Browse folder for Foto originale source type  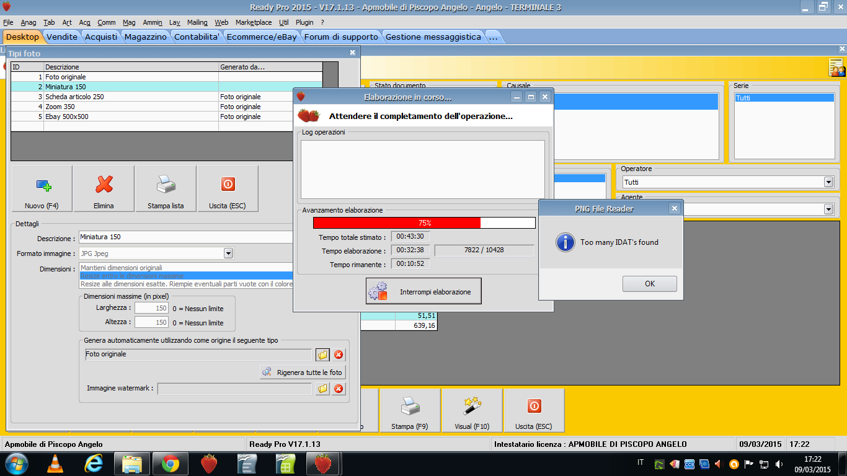click(322, 355)
